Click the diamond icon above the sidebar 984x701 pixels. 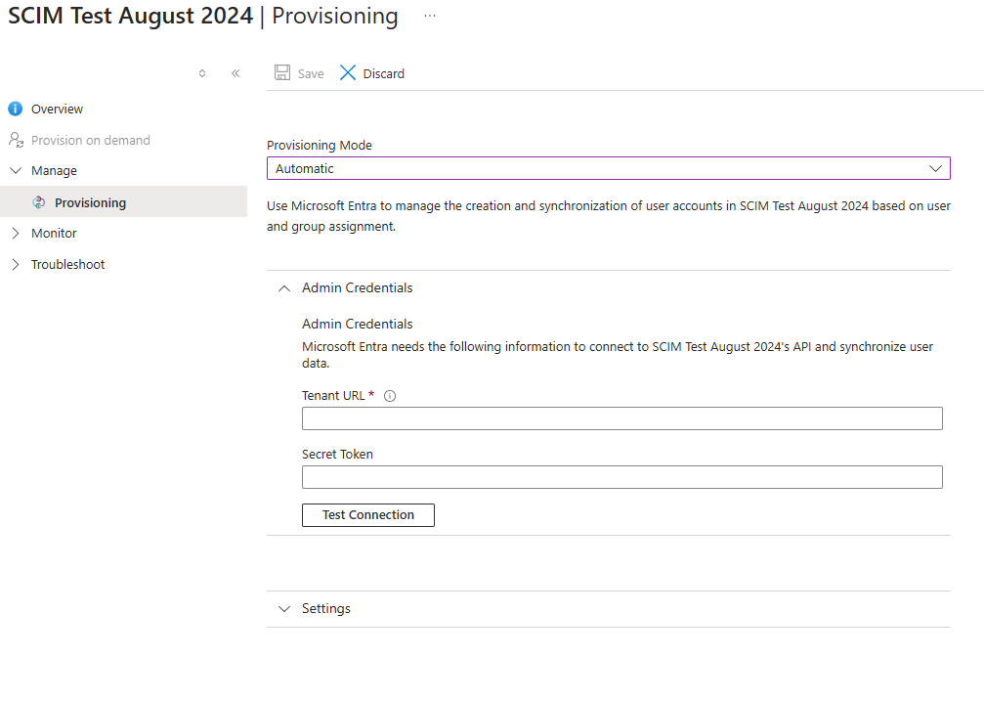[201, 72]
